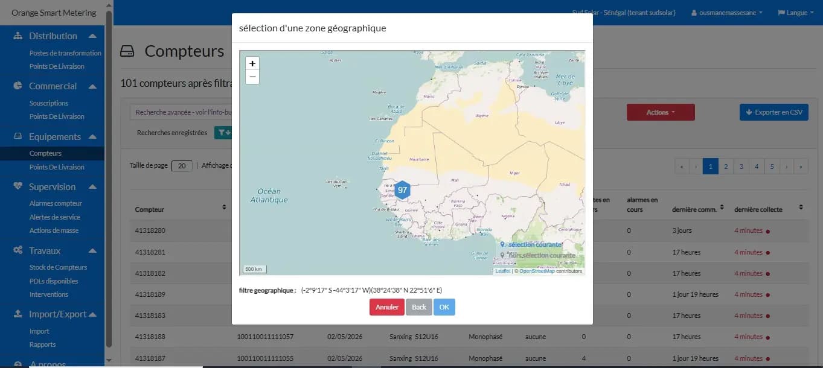
Task: Zoom in on the map
Action: point(252,63)
